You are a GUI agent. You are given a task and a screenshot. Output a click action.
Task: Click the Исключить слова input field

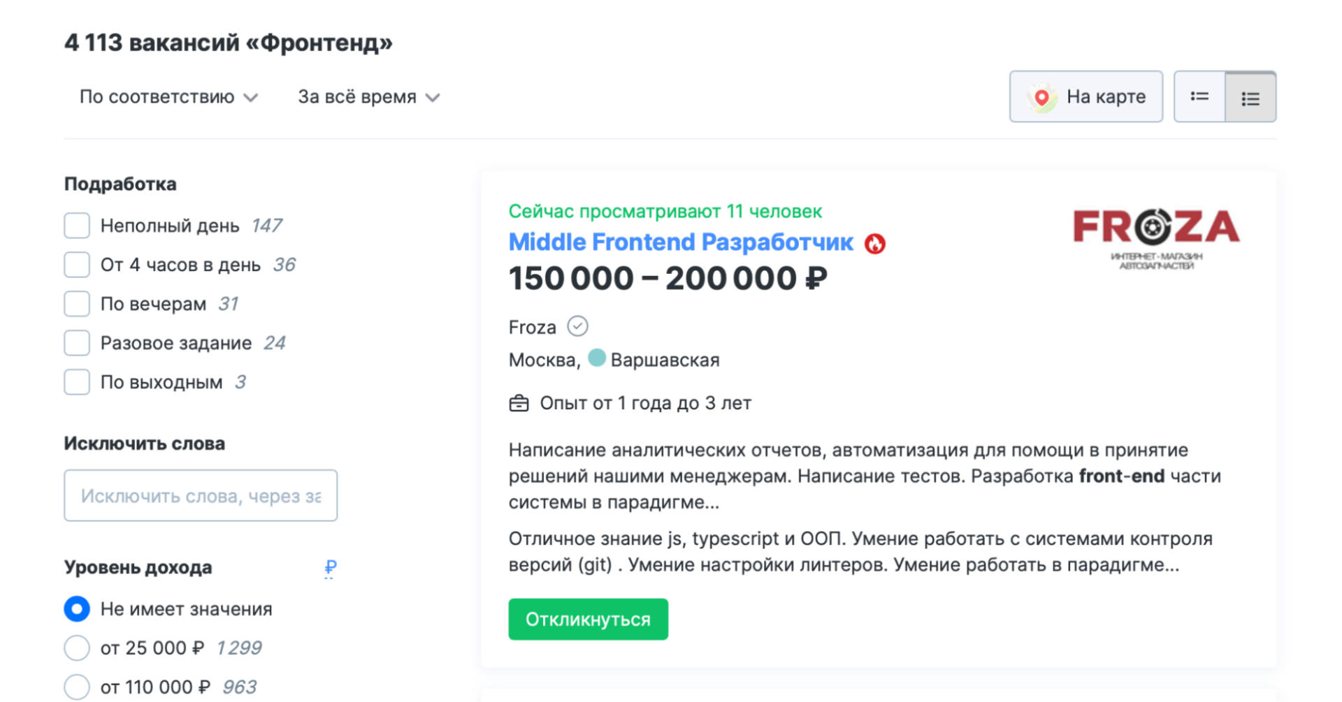pos(201,495)
